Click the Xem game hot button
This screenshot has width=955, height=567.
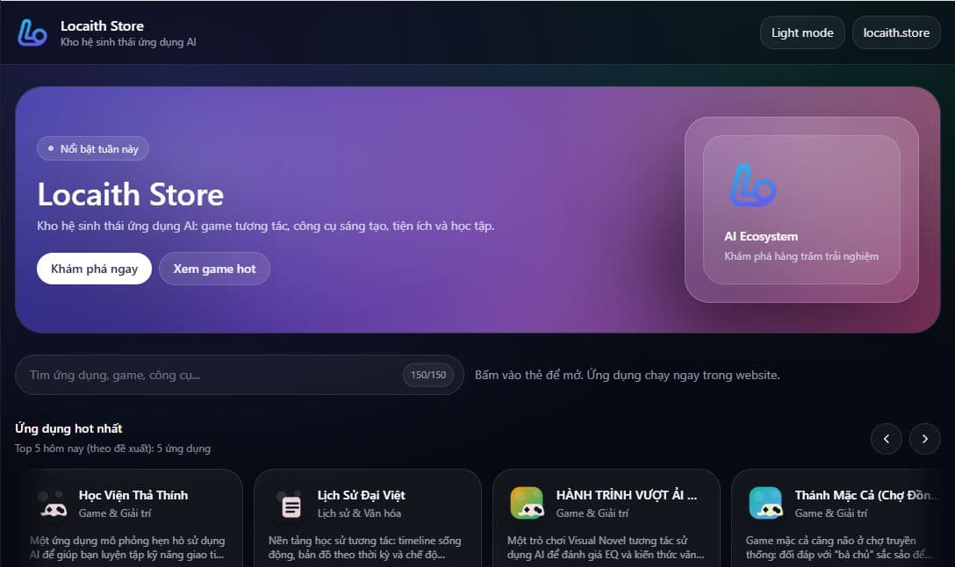click(x=214, y=269)
